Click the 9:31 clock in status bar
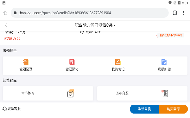 click(185, 3)
